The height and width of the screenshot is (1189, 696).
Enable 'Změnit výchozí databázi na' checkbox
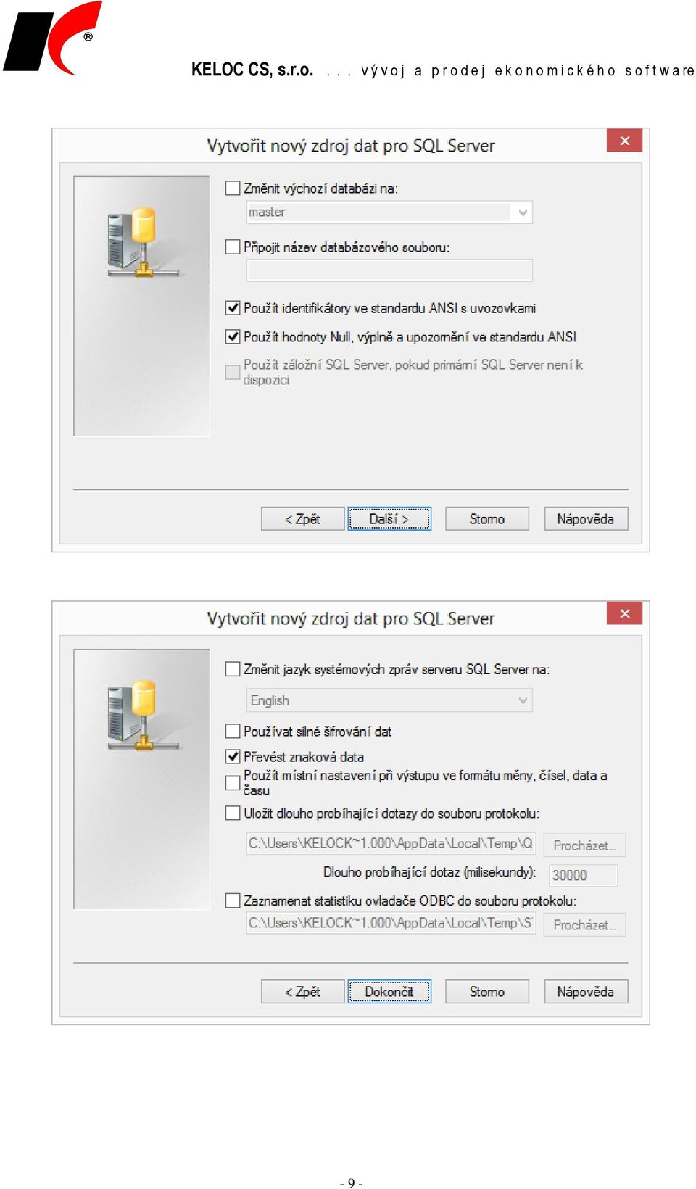click(233, 188)
